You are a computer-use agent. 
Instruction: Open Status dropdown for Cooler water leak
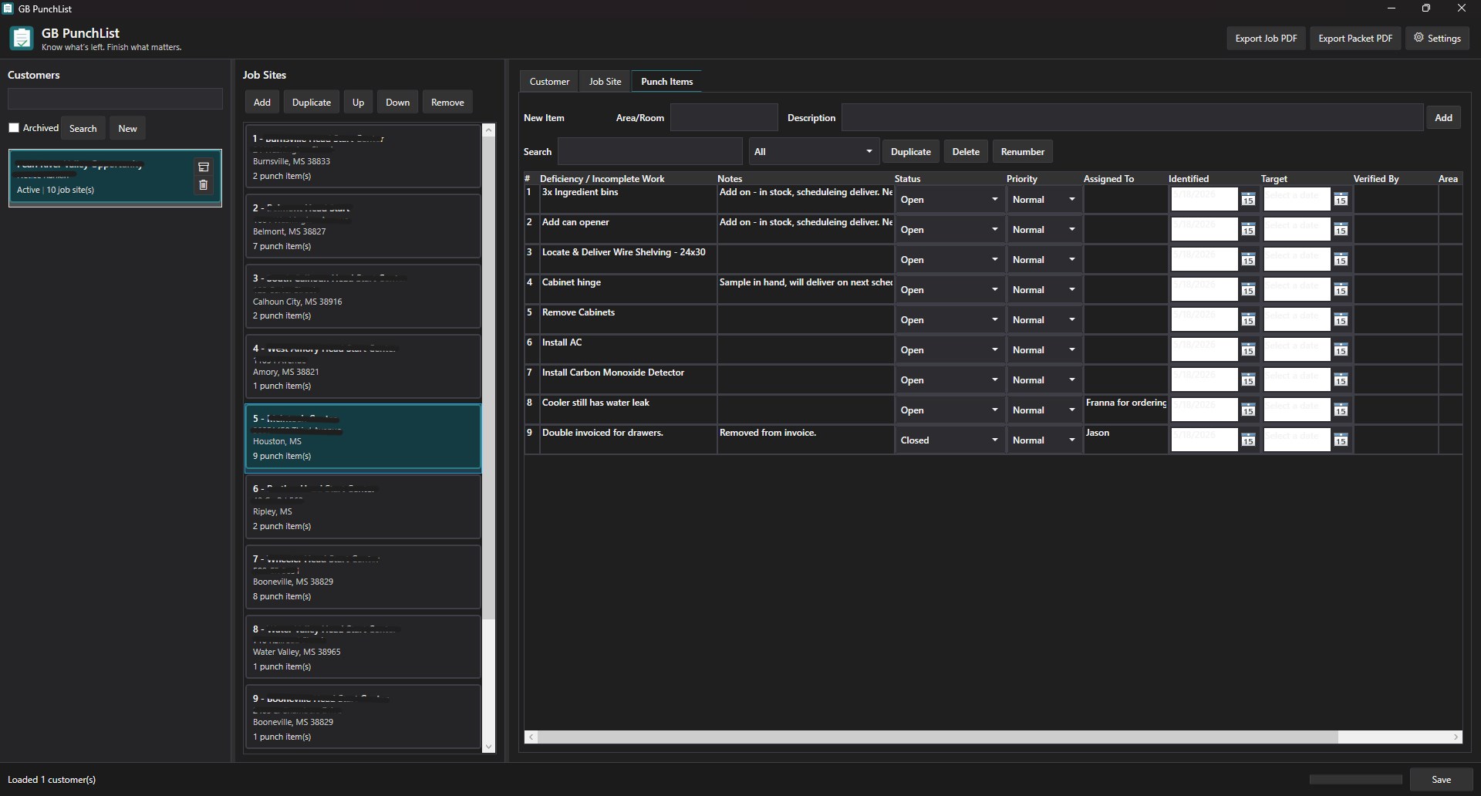(950, 410)
